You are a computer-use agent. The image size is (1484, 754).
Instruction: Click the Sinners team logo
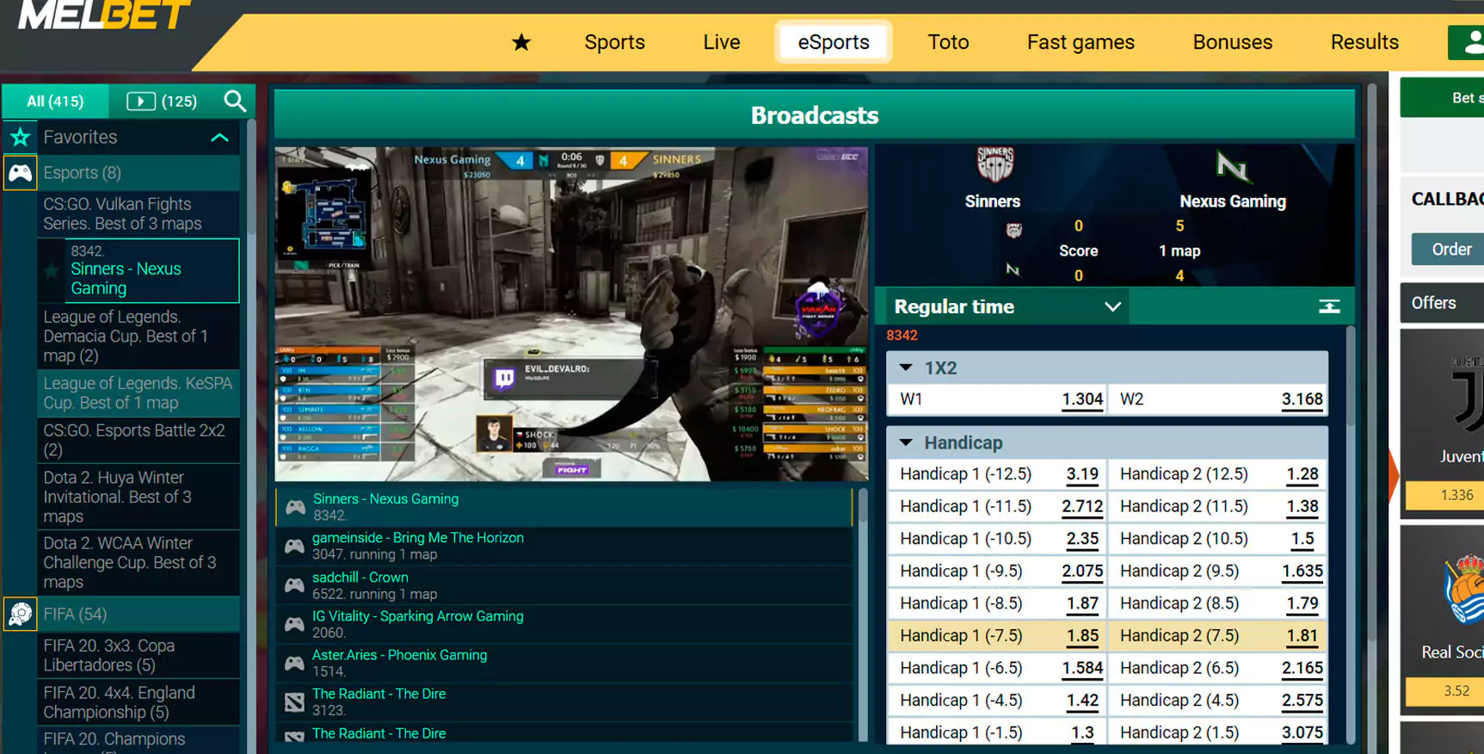[x=994, y=164]
